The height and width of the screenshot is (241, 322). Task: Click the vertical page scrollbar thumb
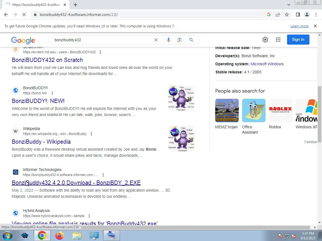pyautogui.click(x=319, y=115)
